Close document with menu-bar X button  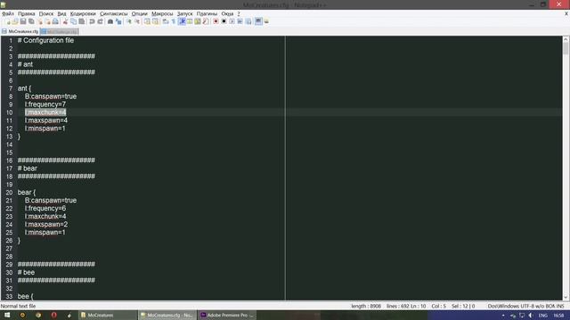566,13
